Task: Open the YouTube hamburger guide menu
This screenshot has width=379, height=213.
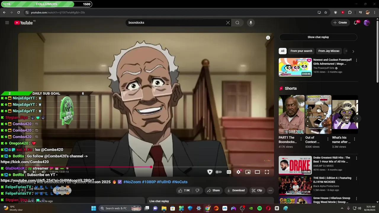Action: 7,22
